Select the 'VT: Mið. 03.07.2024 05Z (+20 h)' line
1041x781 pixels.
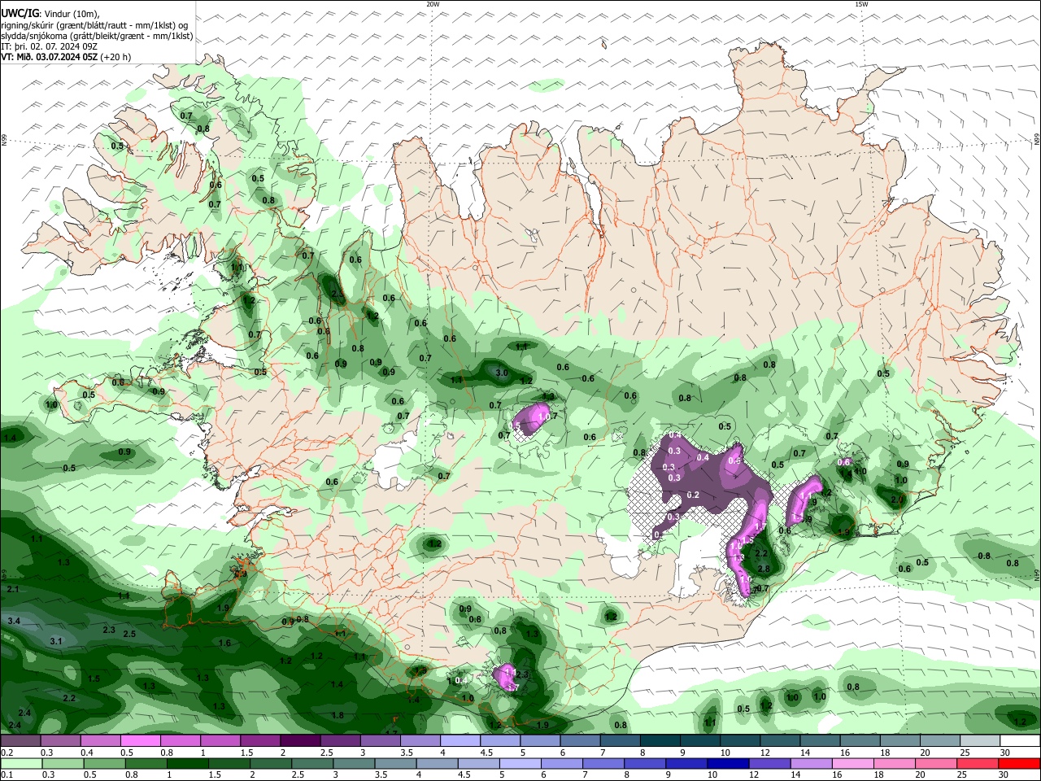tap(66, 57)
